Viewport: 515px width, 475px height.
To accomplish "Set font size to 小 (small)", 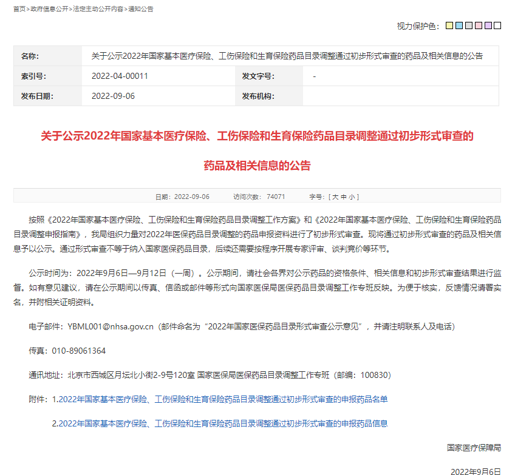I will tap(352, 197).
